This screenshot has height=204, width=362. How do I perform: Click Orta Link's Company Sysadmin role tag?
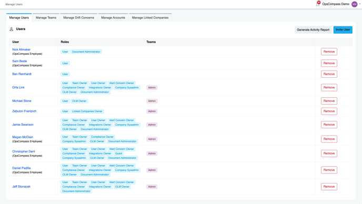(127, 88)
